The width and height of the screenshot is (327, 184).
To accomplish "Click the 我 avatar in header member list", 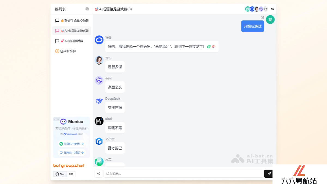I will [x=247, y=9].
